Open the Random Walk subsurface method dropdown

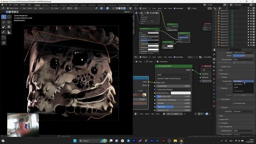coord(174,78)
